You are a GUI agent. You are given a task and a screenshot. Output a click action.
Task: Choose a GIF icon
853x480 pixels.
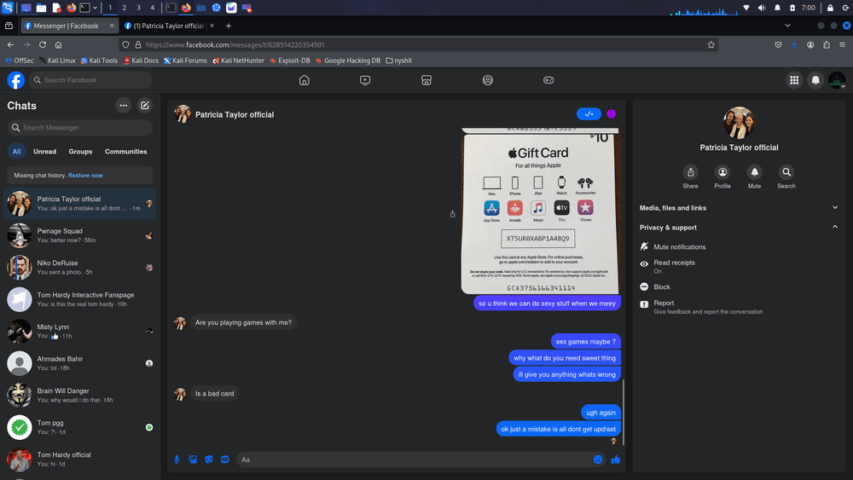click(x=224, y=460)
